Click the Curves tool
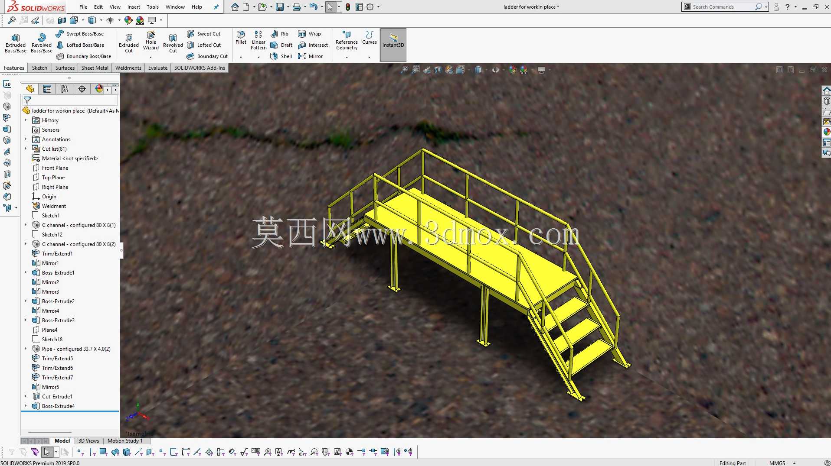This screenshot has height=466, width=831. coord(370,38)
